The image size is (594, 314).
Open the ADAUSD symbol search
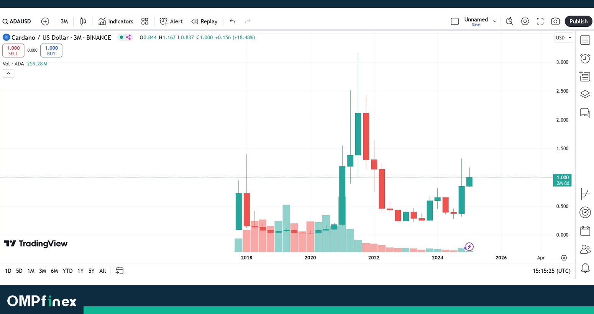(x=17, y=21)
